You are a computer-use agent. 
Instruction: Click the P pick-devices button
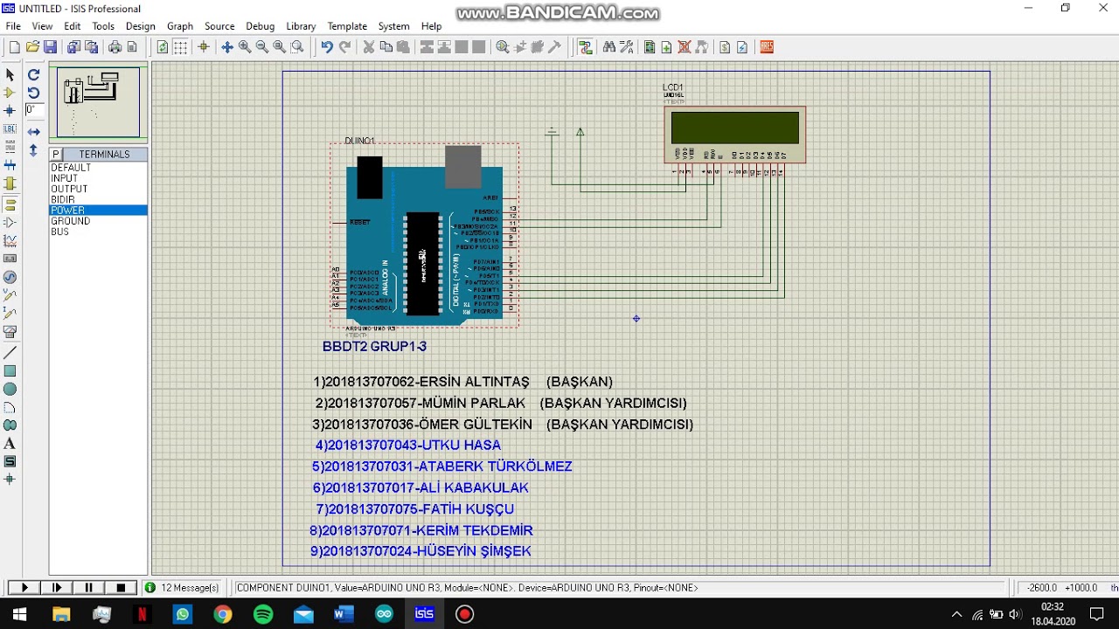[x=56, y=155]
